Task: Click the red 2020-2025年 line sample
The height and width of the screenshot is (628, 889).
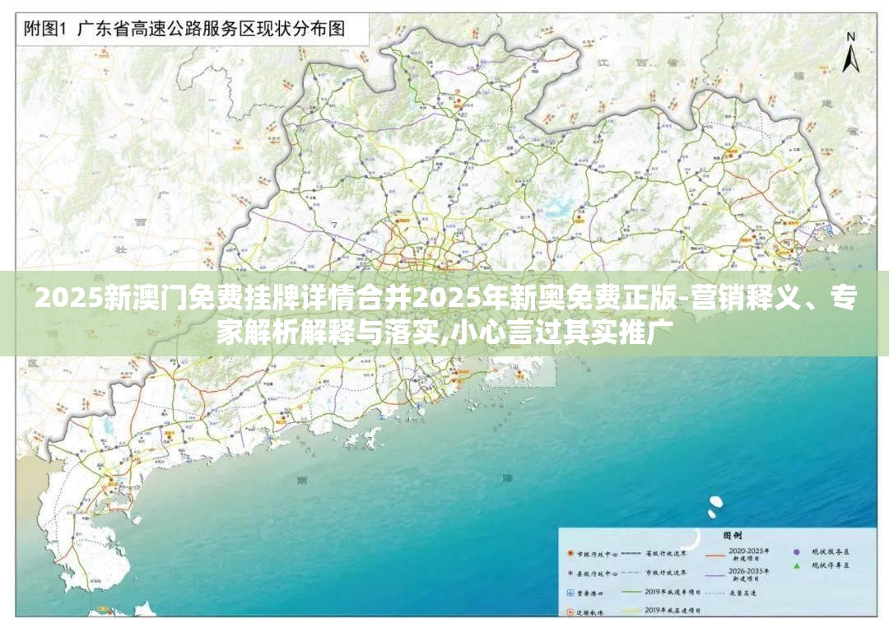Action: click(x=715, y=556)
